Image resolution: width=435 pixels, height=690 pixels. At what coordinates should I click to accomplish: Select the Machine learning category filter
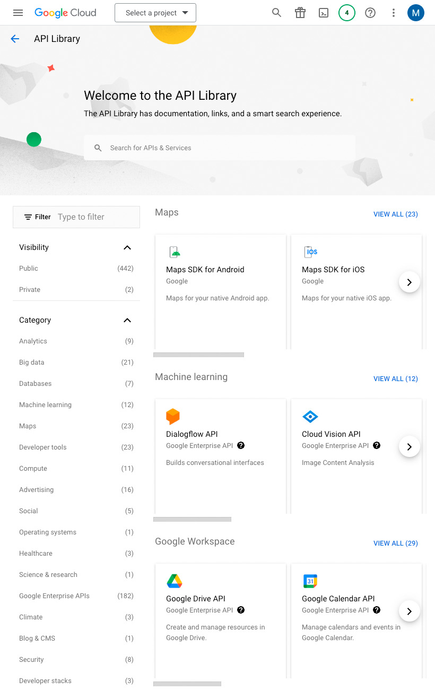pos(76,405)
